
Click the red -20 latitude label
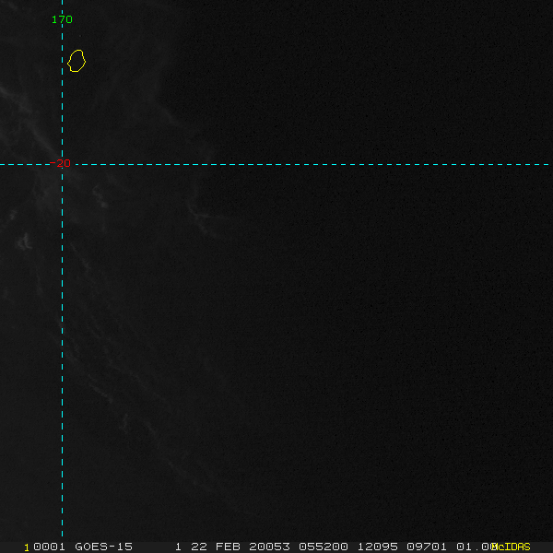pyautogui.click(x=60, y=163)
